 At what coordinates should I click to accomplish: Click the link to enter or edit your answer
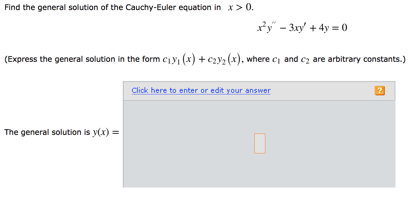click(x=201, y=90)
